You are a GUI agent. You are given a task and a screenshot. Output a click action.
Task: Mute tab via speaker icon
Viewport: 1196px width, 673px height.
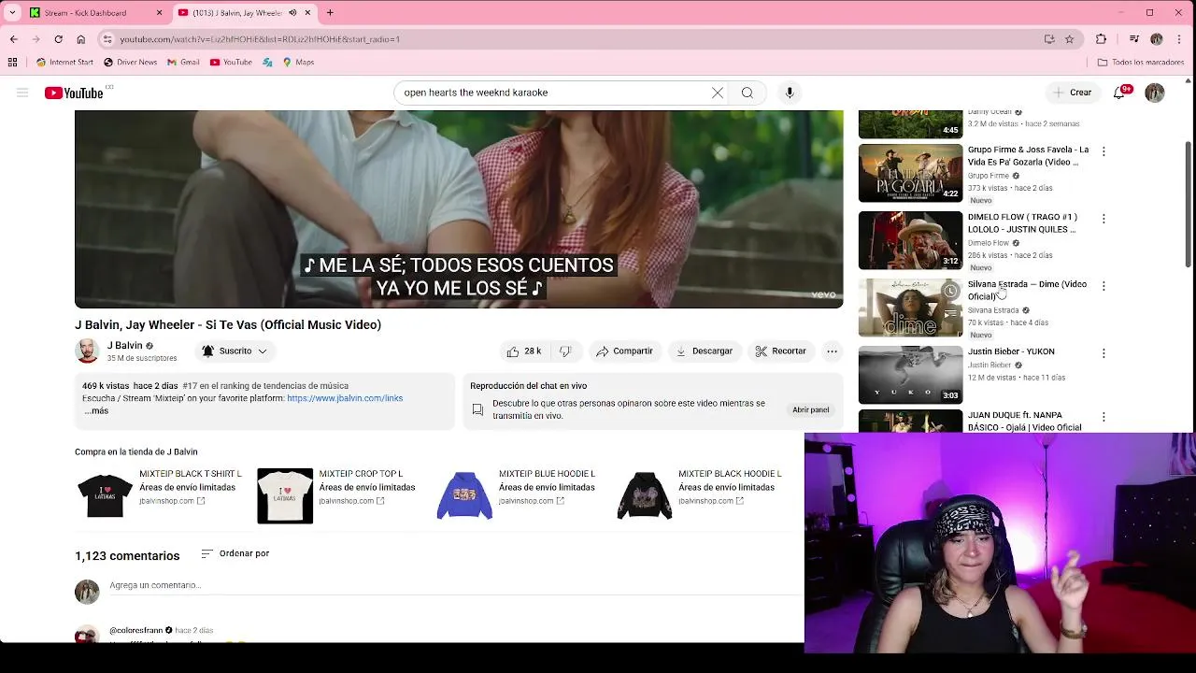click(x=292, y=13)
